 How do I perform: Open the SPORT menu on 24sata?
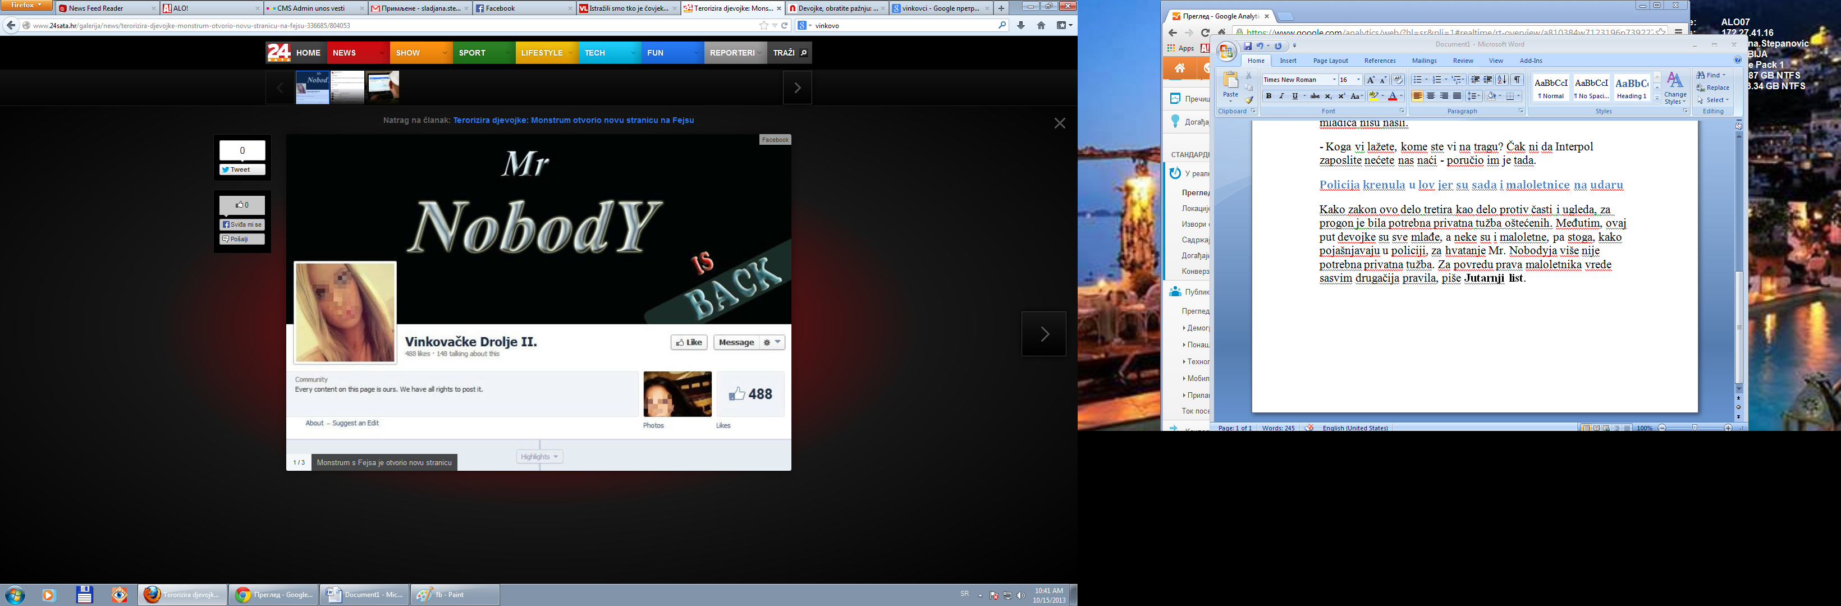[x=473, y=53]
